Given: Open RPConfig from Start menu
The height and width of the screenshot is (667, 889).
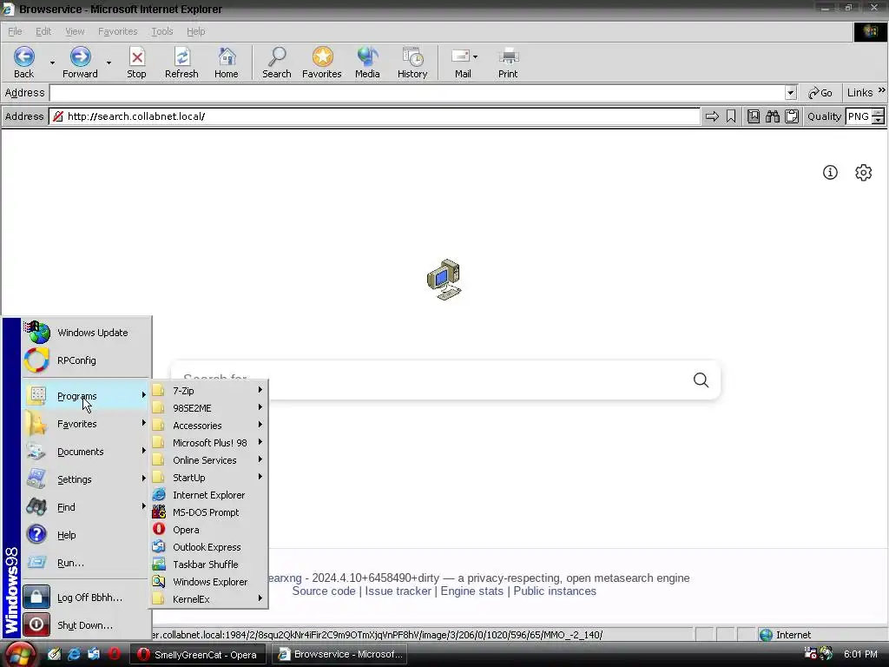Looking at the screenshot, I should click(x=86, y=360).
